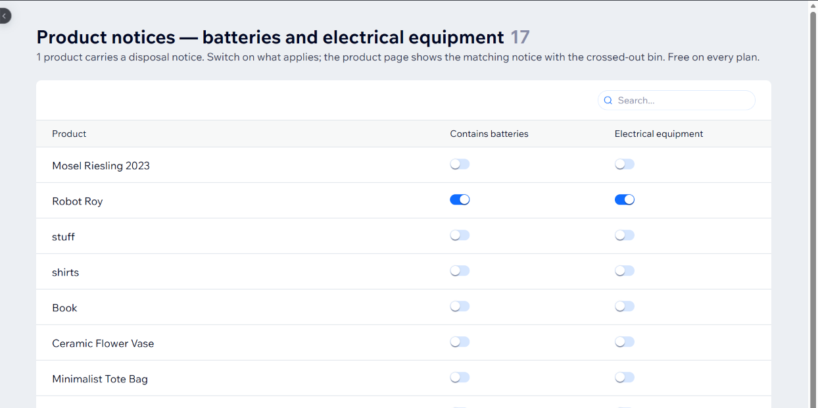The width and height of the screenshot is (818, 408).
Task: Select the shirts product name
Action: point(65,272)
